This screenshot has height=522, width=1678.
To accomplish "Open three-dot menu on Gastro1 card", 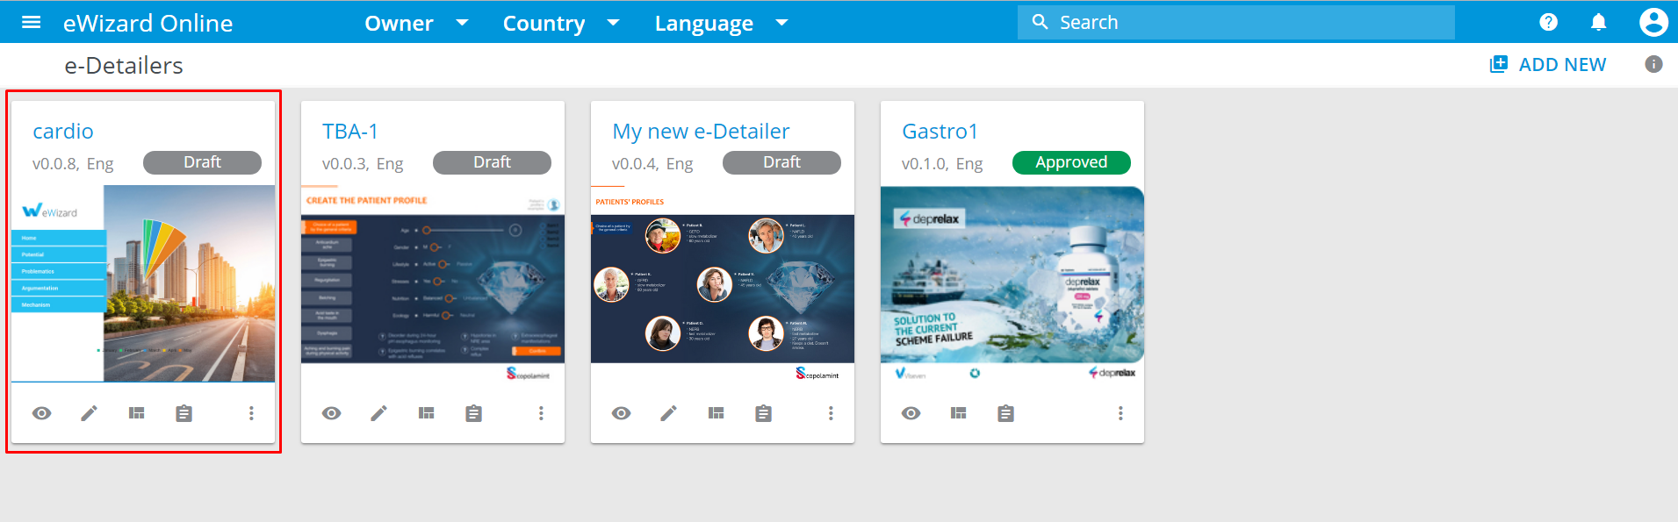I will click(x=1120, y=413).
